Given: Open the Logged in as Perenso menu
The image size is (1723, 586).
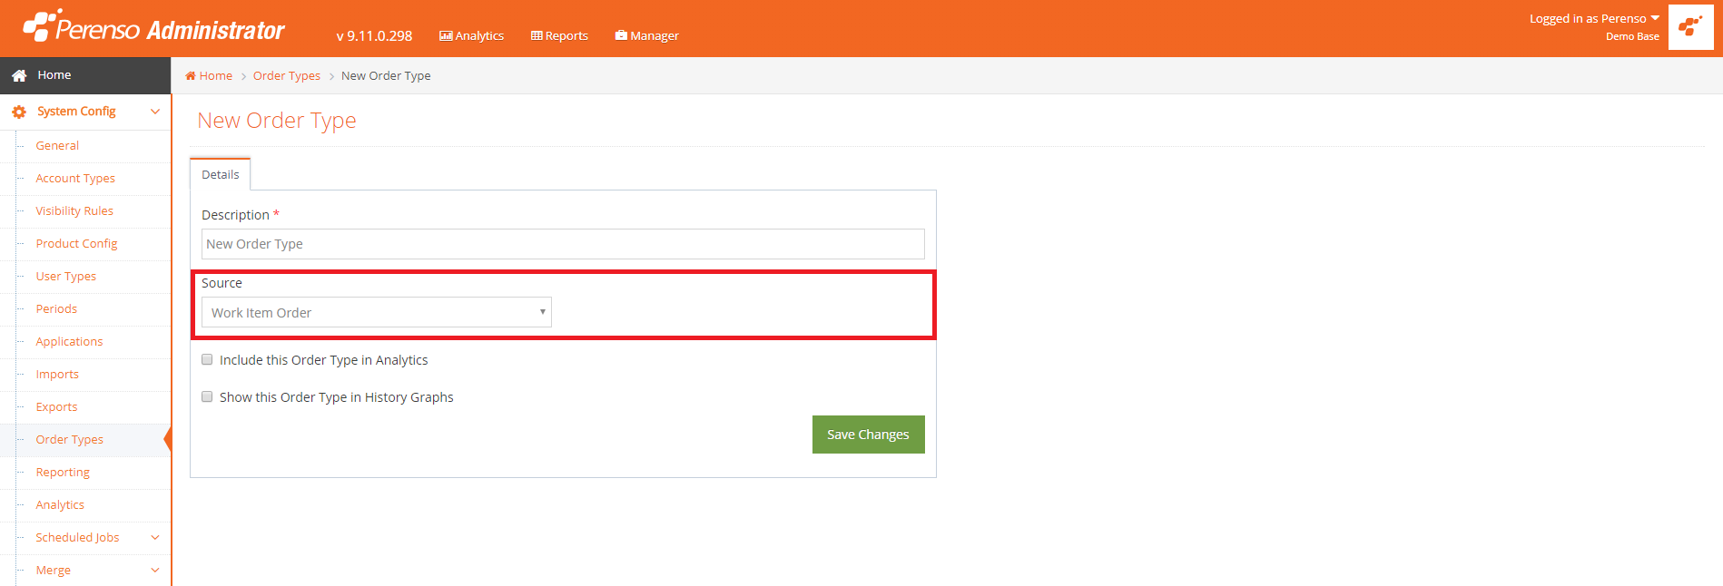Looking at the screenshot, I should coord(1594,18).
